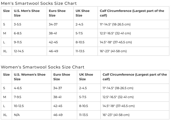
Task: Click men's 16"-23" (41-58 cm) calf cell
Action: click(x=113, y=51)
